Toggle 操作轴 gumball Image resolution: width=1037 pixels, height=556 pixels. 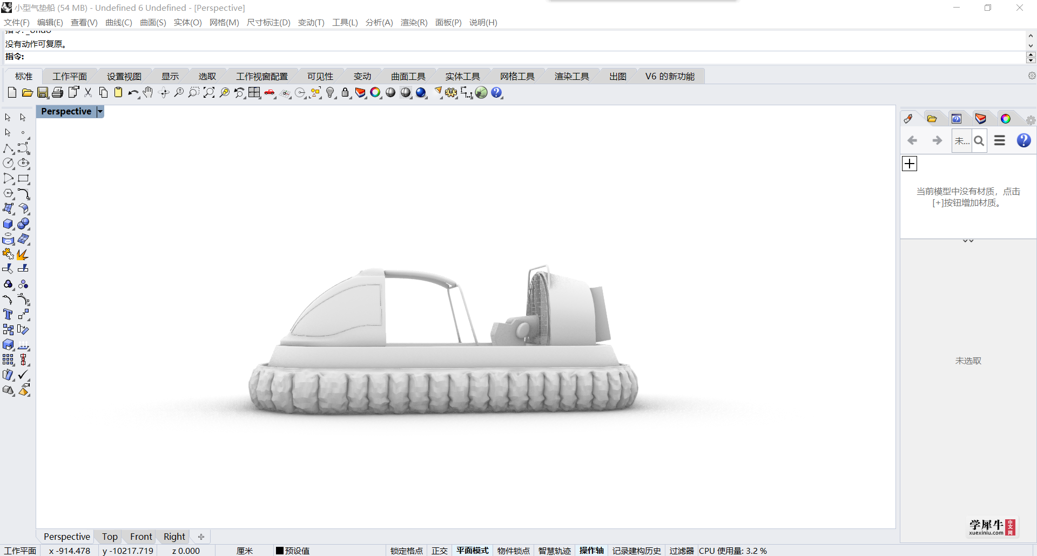591,551
